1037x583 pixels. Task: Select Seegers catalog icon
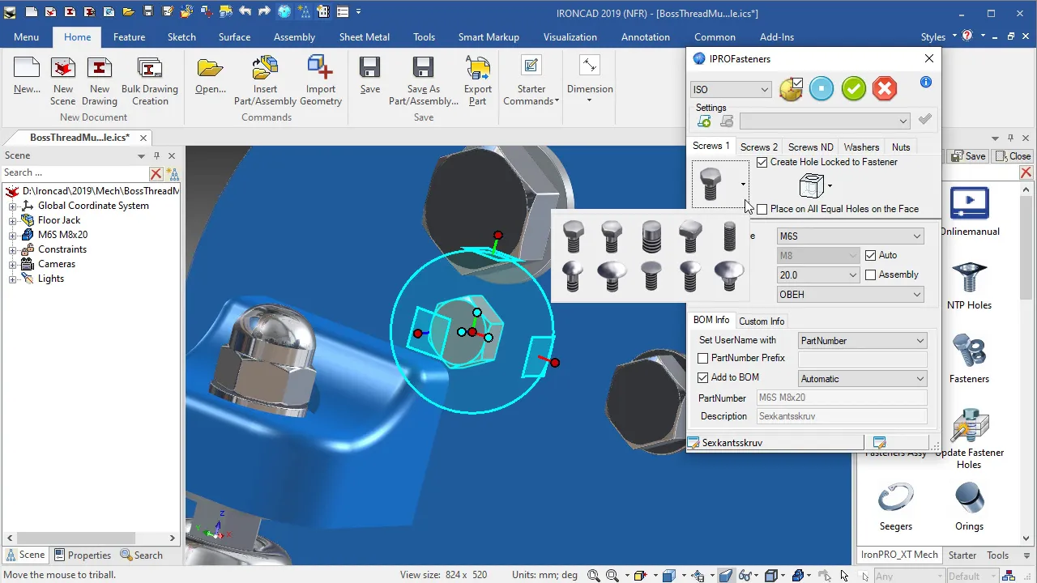896,499
